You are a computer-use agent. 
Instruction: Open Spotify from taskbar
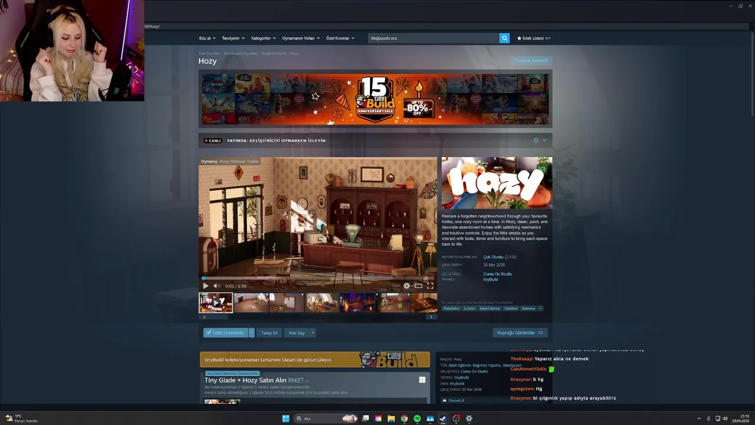(x=417, y=419)
